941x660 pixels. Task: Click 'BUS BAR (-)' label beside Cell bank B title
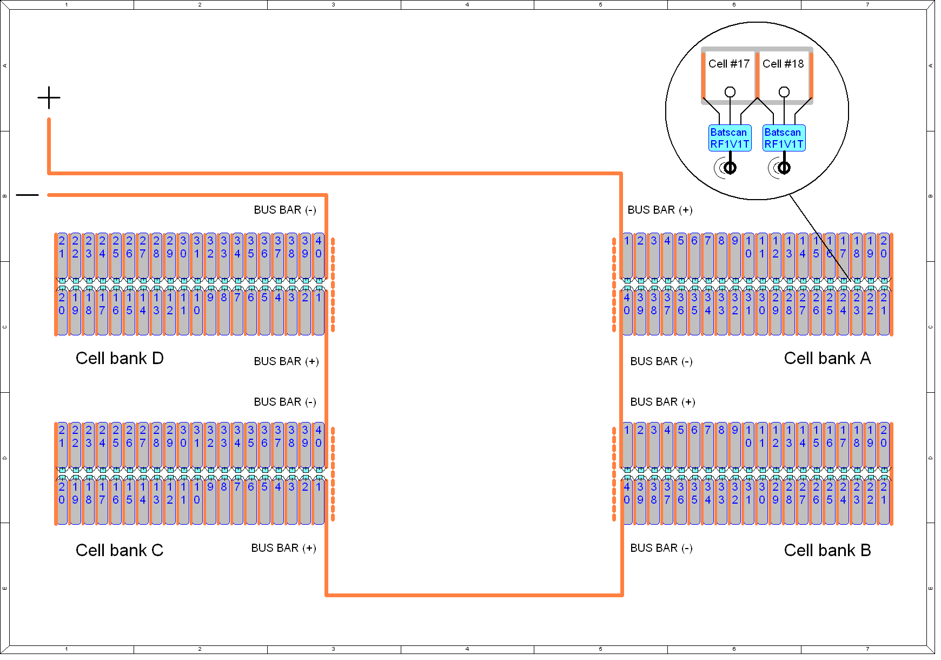pyautogui.click(x=661, y=548)
